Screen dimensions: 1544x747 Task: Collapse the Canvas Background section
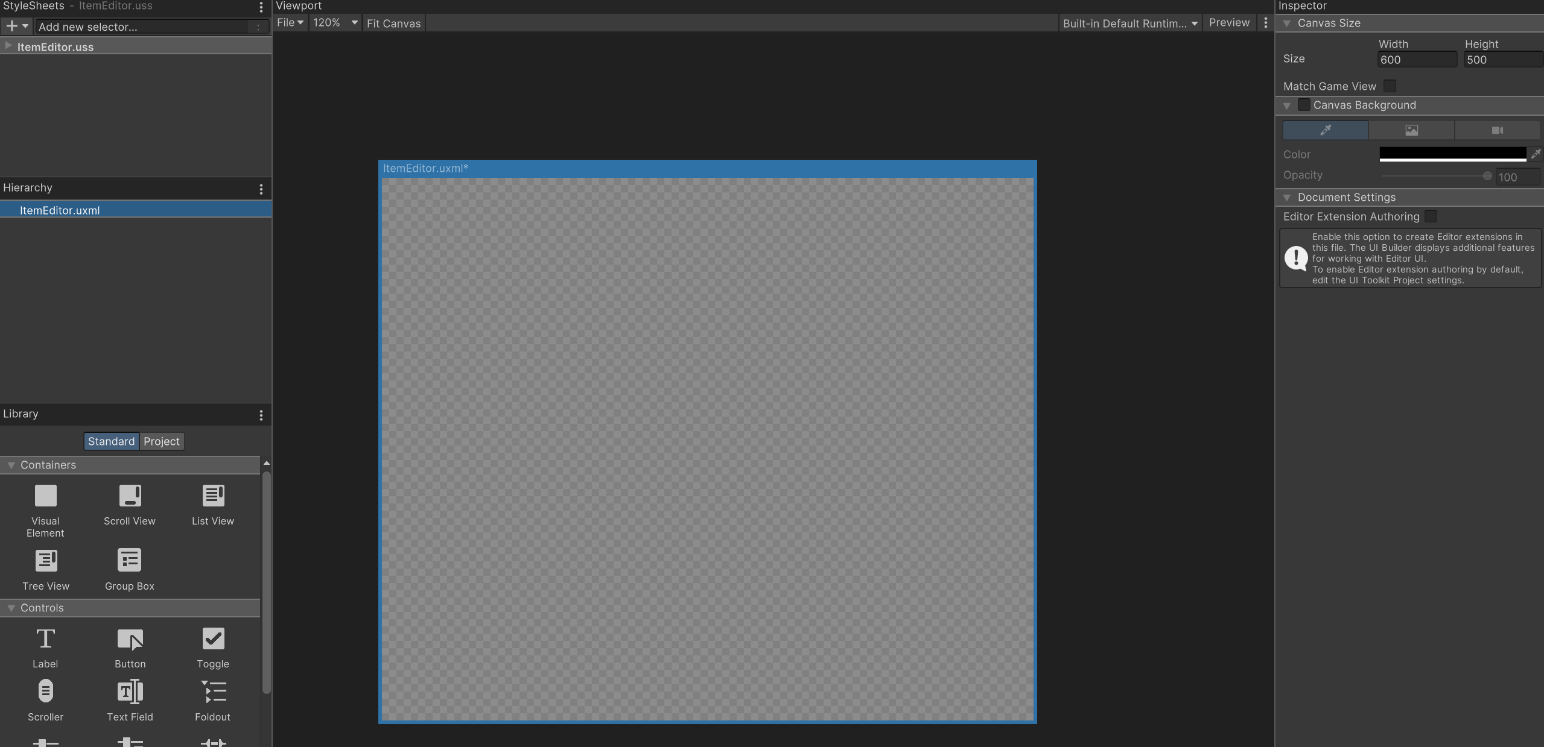(x=1286, y=105)
